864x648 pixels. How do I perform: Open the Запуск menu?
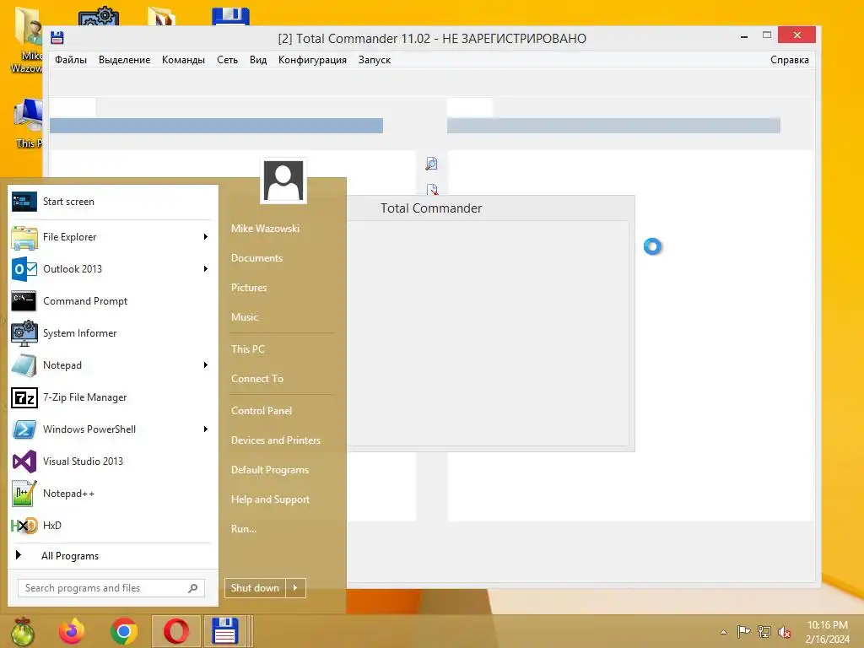[375, 60]
